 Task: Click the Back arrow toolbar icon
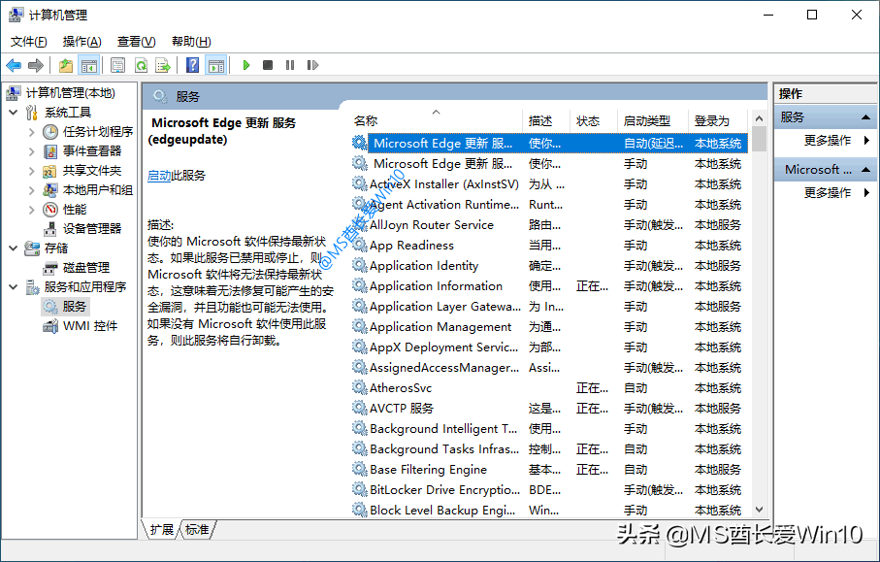click(14, 66)
